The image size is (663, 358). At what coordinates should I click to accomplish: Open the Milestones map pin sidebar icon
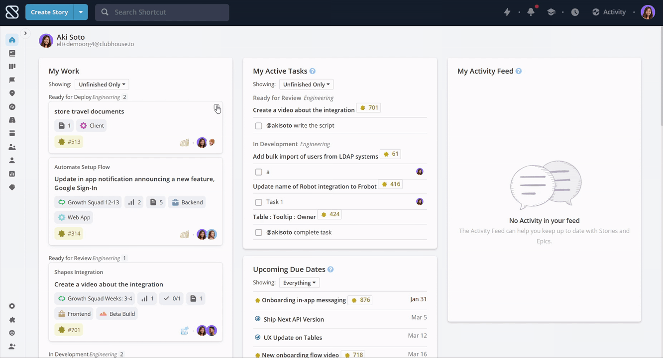pyautogui.click(x=12, y=93)
